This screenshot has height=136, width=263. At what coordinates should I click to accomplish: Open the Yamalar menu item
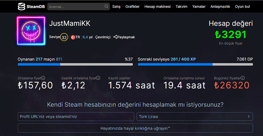(x=199, y=7)
